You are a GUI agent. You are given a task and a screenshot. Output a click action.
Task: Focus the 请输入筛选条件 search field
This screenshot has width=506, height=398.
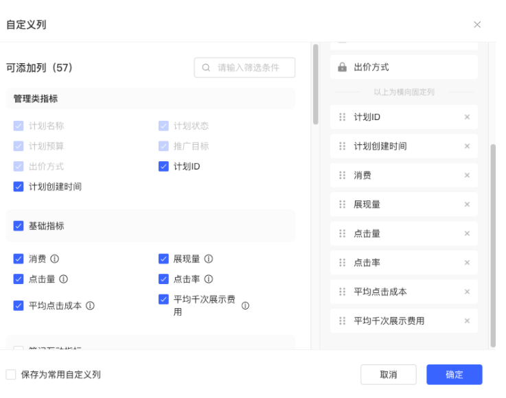[x=244, y=67]
